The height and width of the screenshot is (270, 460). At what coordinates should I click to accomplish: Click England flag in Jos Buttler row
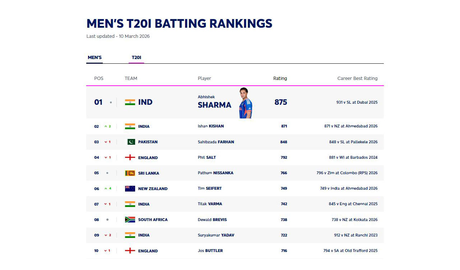point(130,251)
